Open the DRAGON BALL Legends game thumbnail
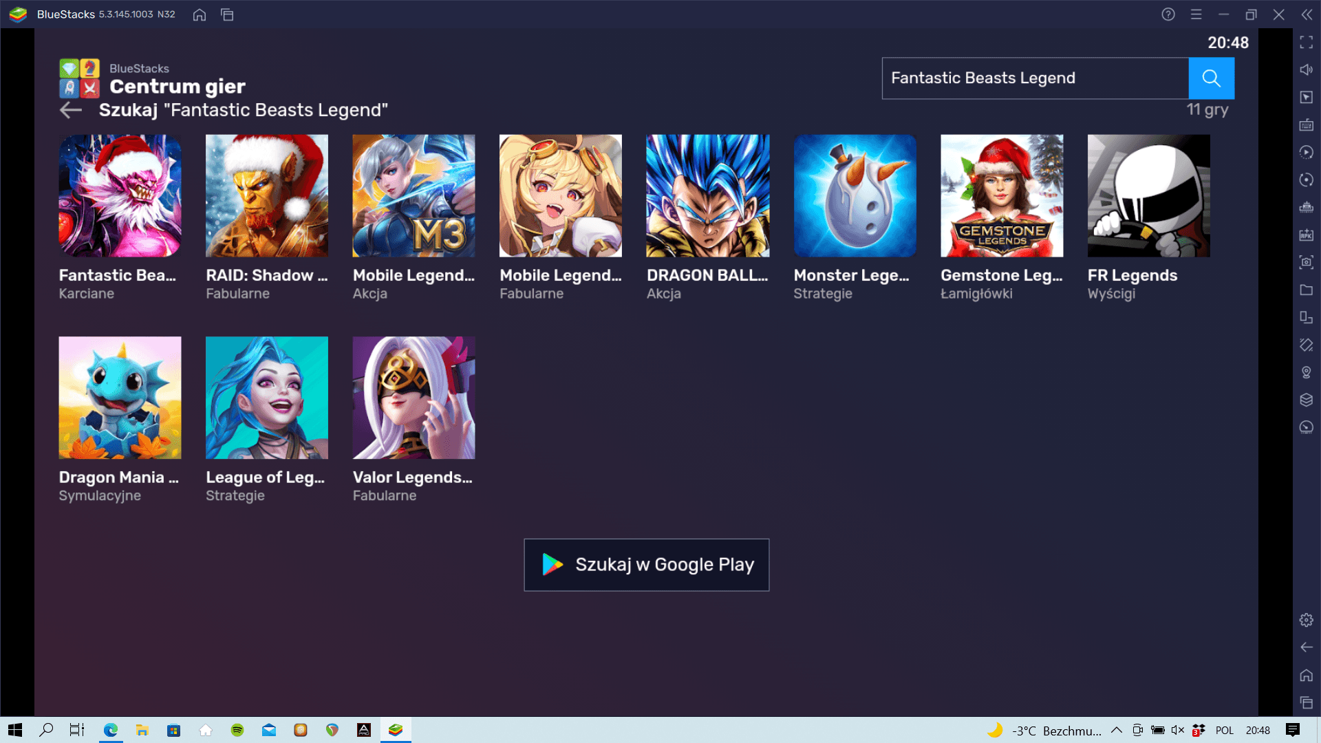Screen dimensions: 1321x743 pyautogui.click(x=708, y=195)
